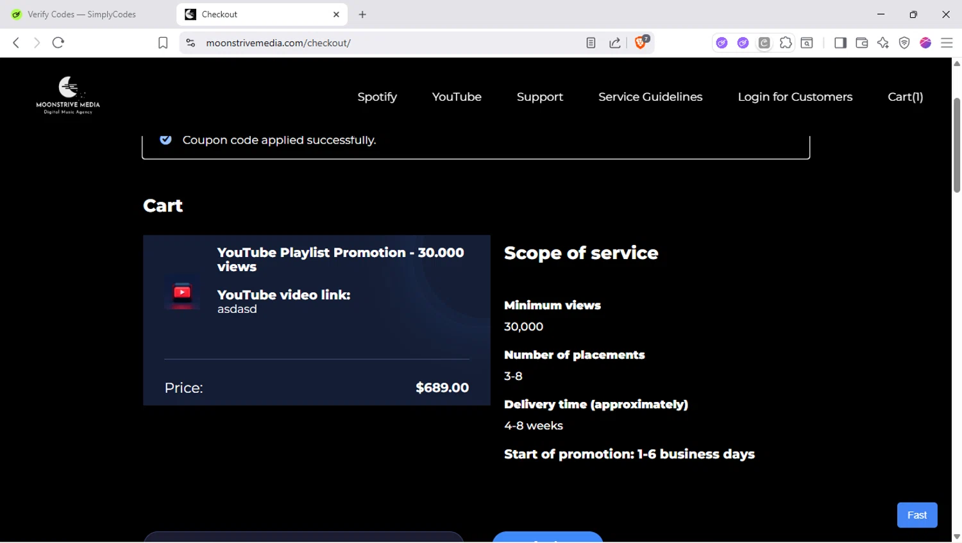Open the extensions puzzle icon
Viewport: 962px width, 543px height.
click(785, 43)
